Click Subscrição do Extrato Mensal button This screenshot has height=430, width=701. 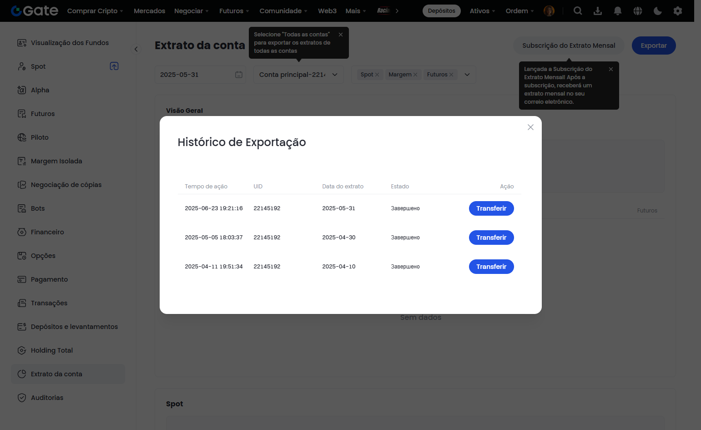tap(569, 46)
